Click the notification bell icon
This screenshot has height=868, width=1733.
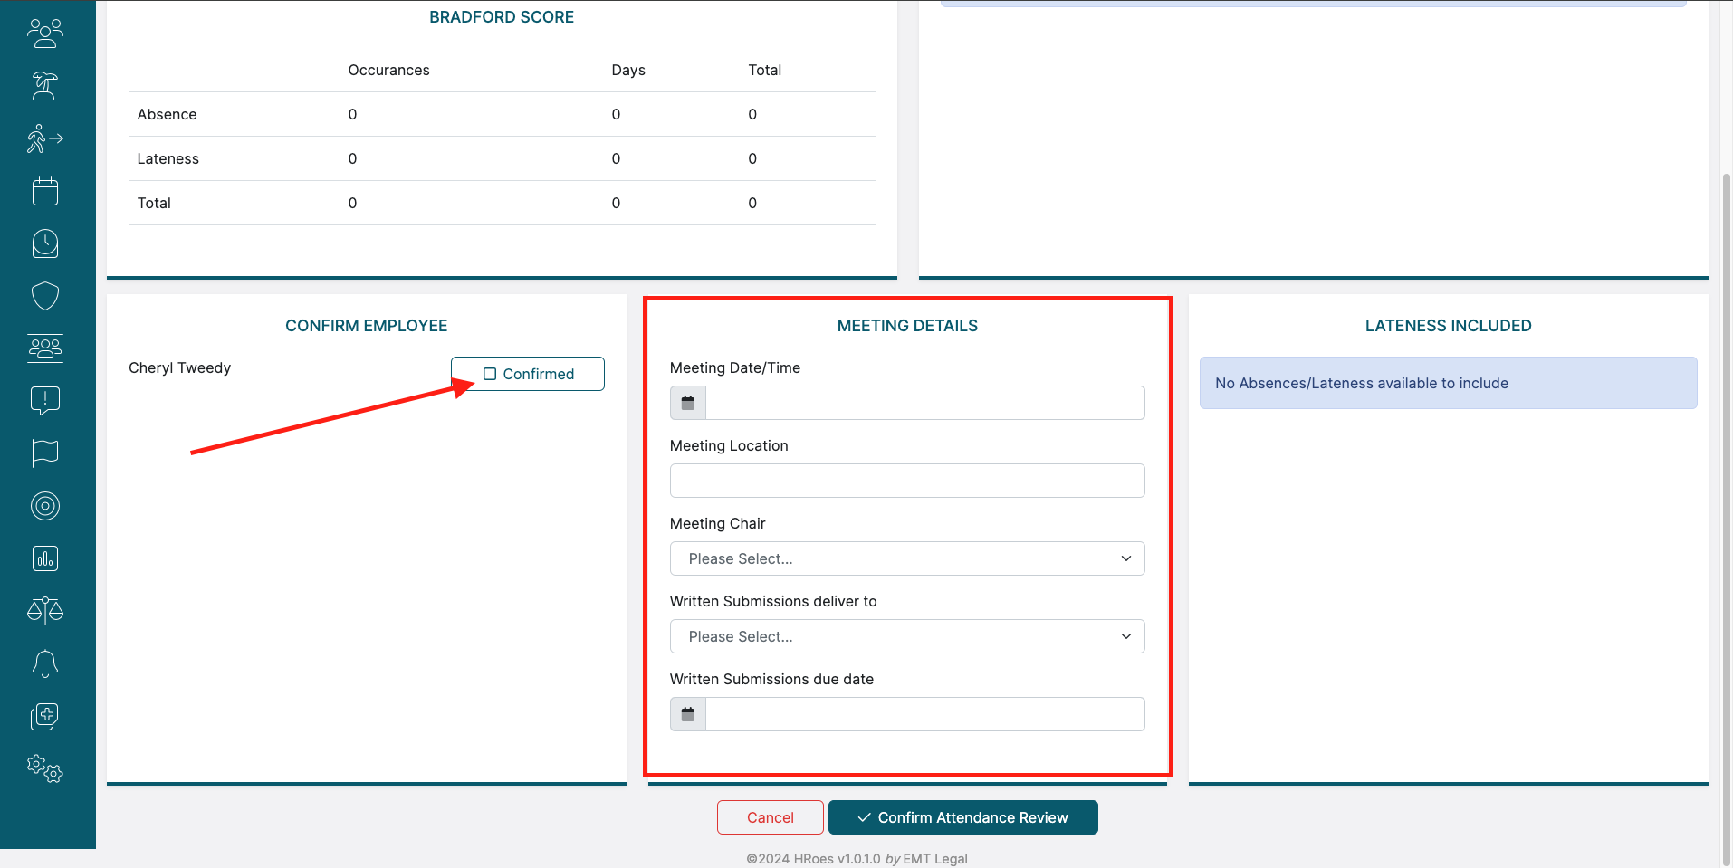tap(44, 663)
